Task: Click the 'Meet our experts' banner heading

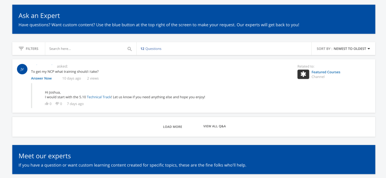Action: [x=45, y=156]
